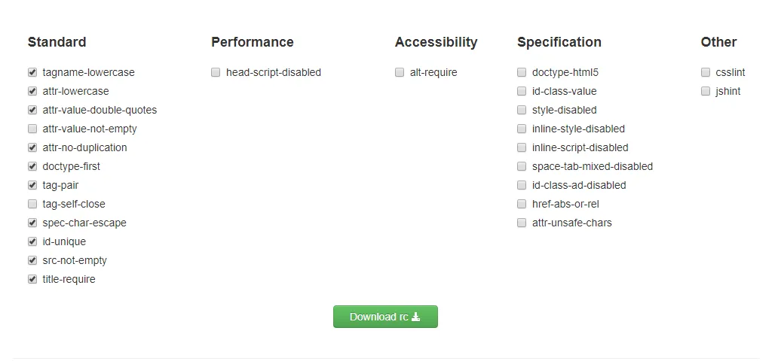Enable inline-script-disabled rule
Image resolution: width=781 pixels, height=361 pixels.
pyautogui.click(x=522, y=147)
